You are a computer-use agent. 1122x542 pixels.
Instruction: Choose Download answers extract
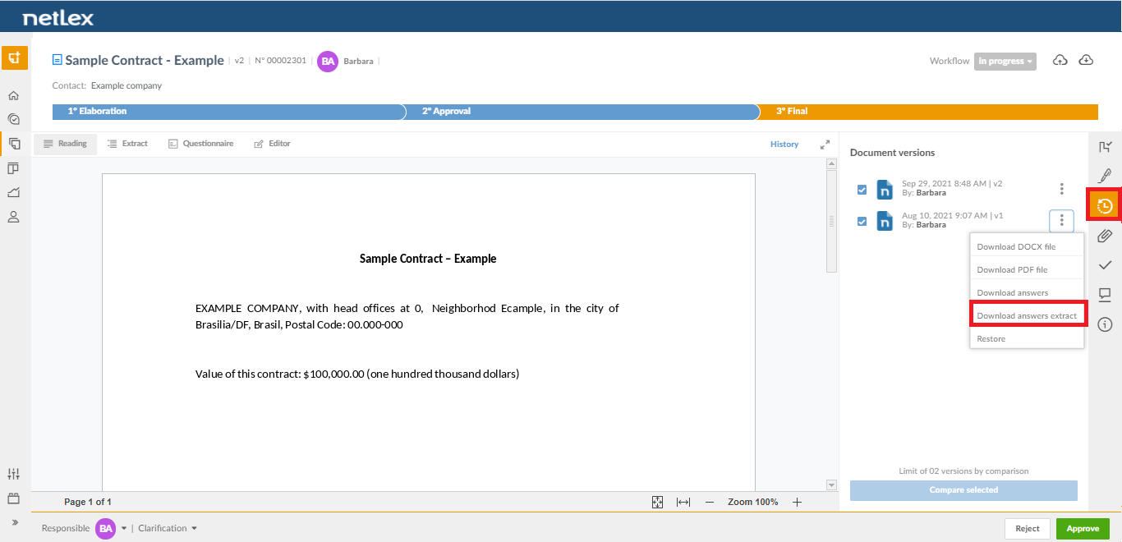click(x=1027, y=315)
